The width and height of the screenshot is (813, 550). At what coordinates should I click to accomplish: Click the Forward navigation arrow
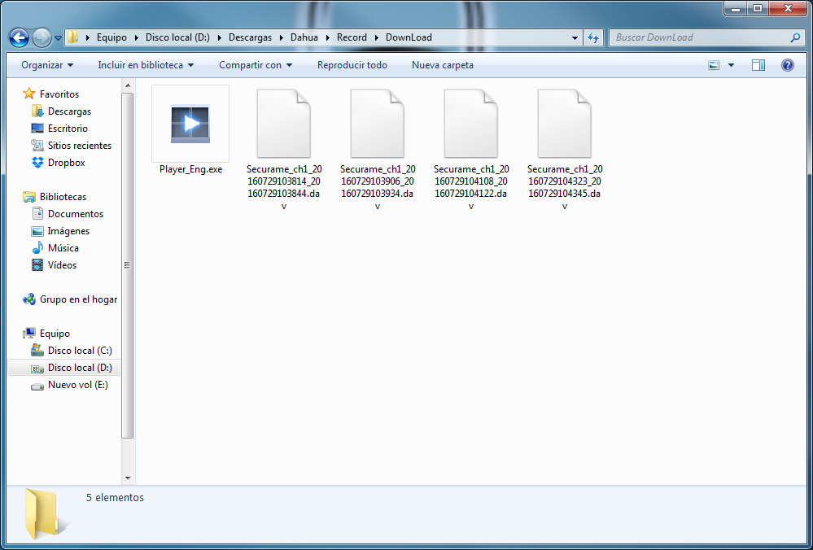click(41, 37)
